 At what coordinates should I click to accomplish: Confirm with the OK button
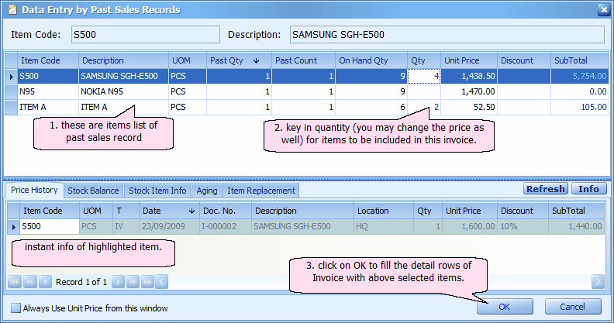point(505,307)
